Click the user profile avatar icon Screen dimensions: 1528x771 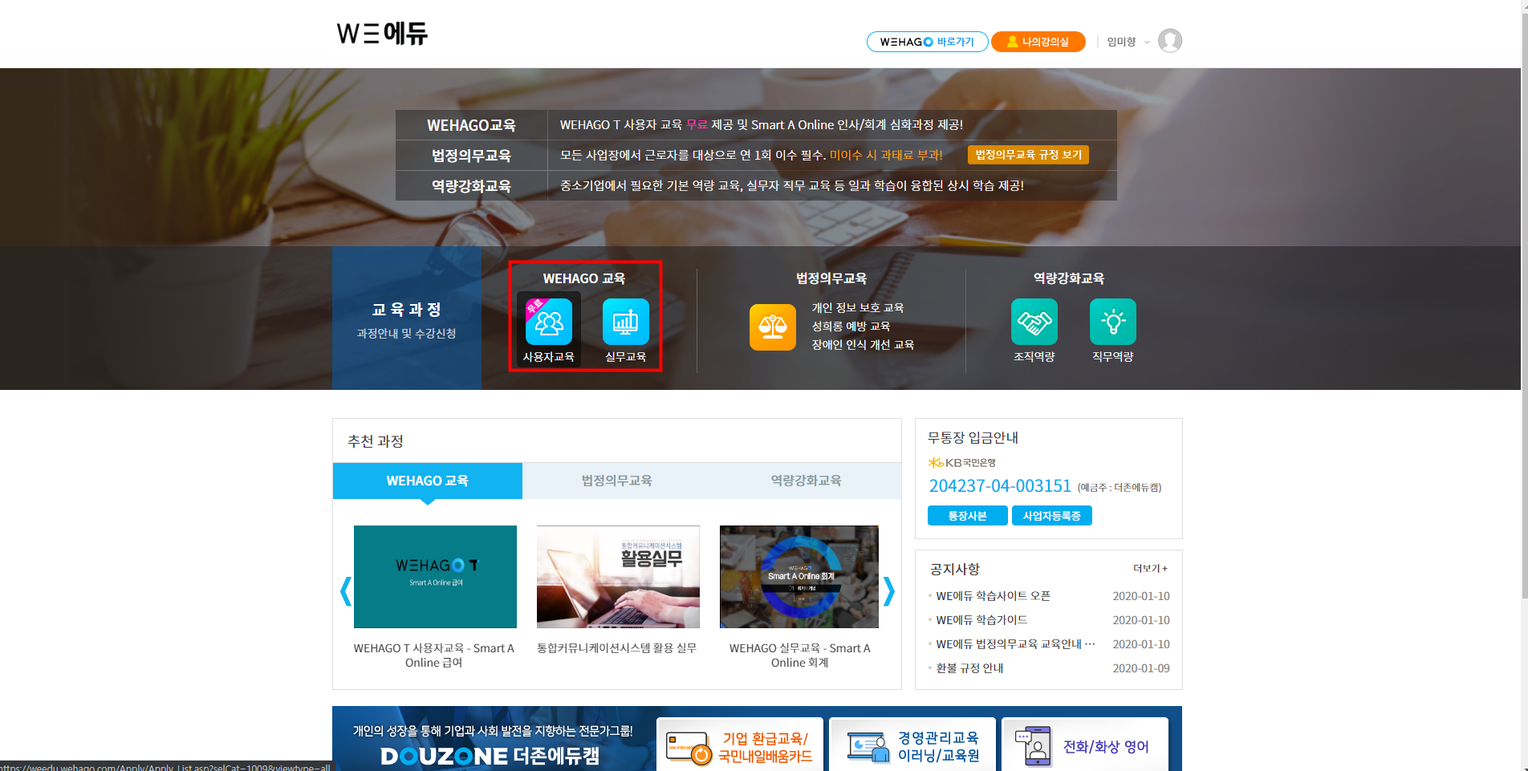(x=1169, y=41)
